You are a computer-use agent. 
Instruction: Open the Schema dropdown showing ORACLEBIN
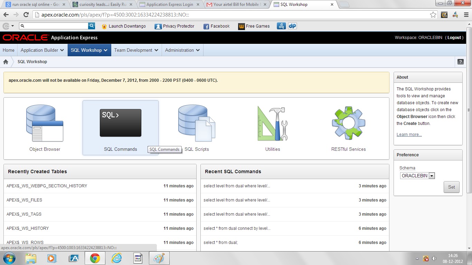coord(432,176)
